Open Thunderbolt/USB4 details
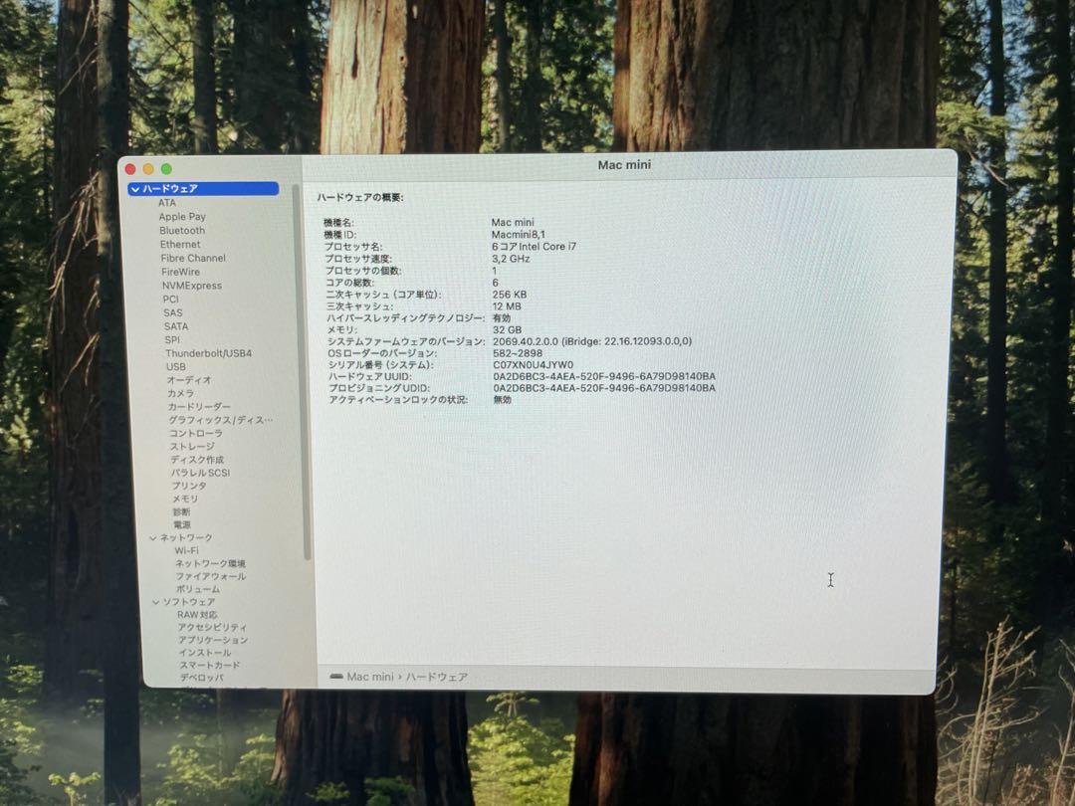This screenshot has width=1075, height=806. [208, 353]
